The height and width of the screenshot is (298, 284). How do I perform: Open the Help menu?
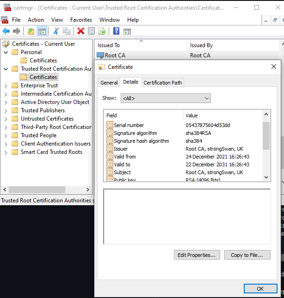coord(133,20)
